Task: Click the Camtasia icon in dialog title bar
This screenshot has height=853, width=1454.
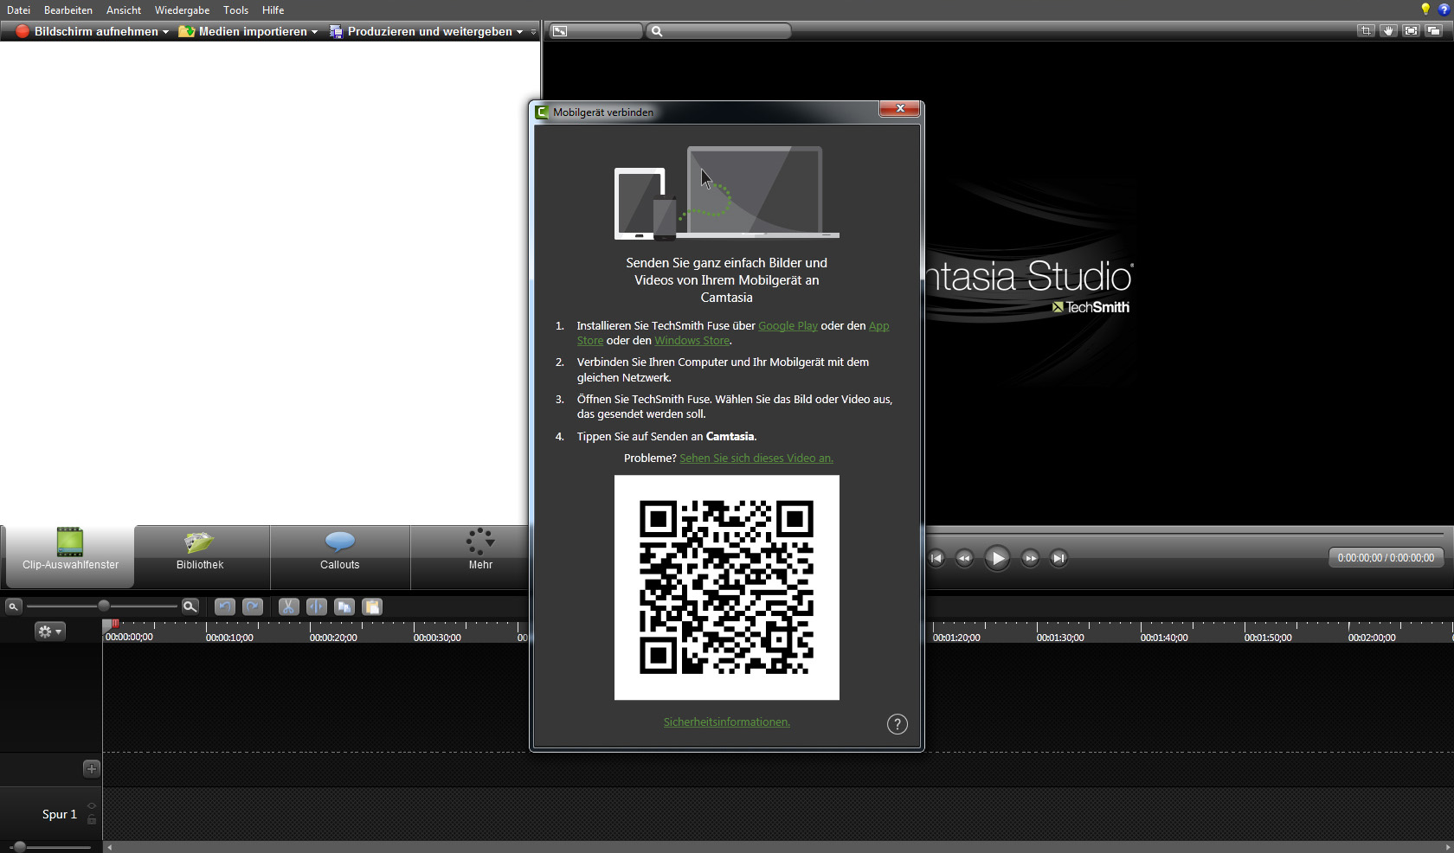Action: coord(542,112)
